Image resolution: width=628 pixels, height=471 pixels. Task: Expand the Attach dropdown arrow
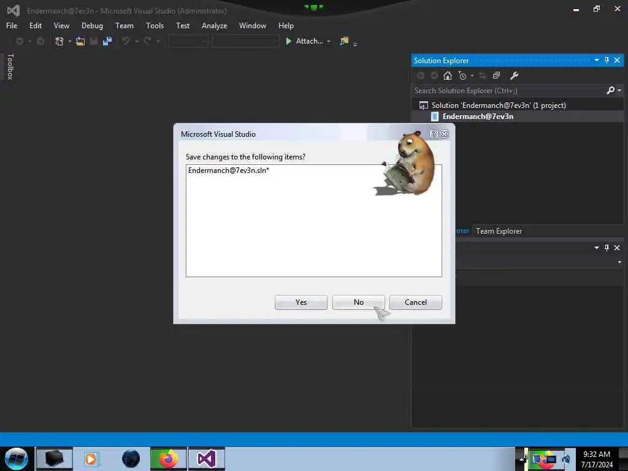click(329, 41)
